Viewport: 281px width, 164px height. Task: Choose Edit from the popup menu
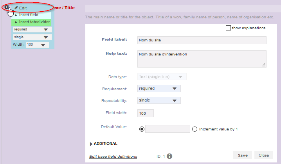tap(23, 8)
